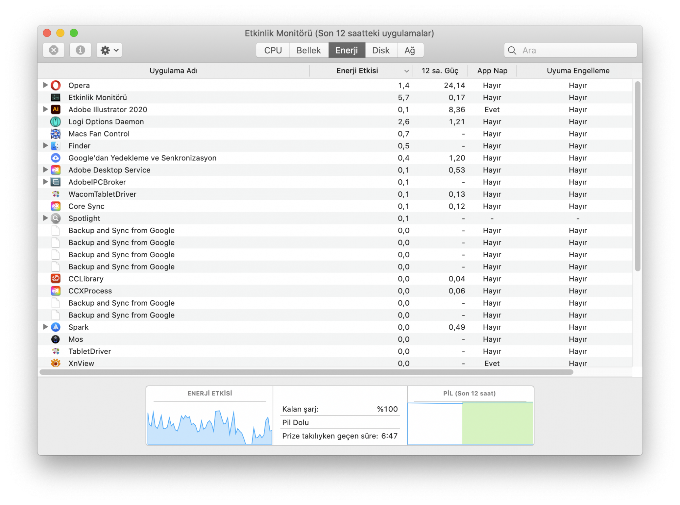Screen dimensions: 680x505
Task: Click the horizontal scrollbar thumb
Action: (306, 372)
